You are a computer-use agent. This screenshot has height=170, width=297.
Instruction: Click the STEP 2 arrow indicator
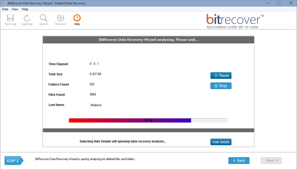coord(14,160)
